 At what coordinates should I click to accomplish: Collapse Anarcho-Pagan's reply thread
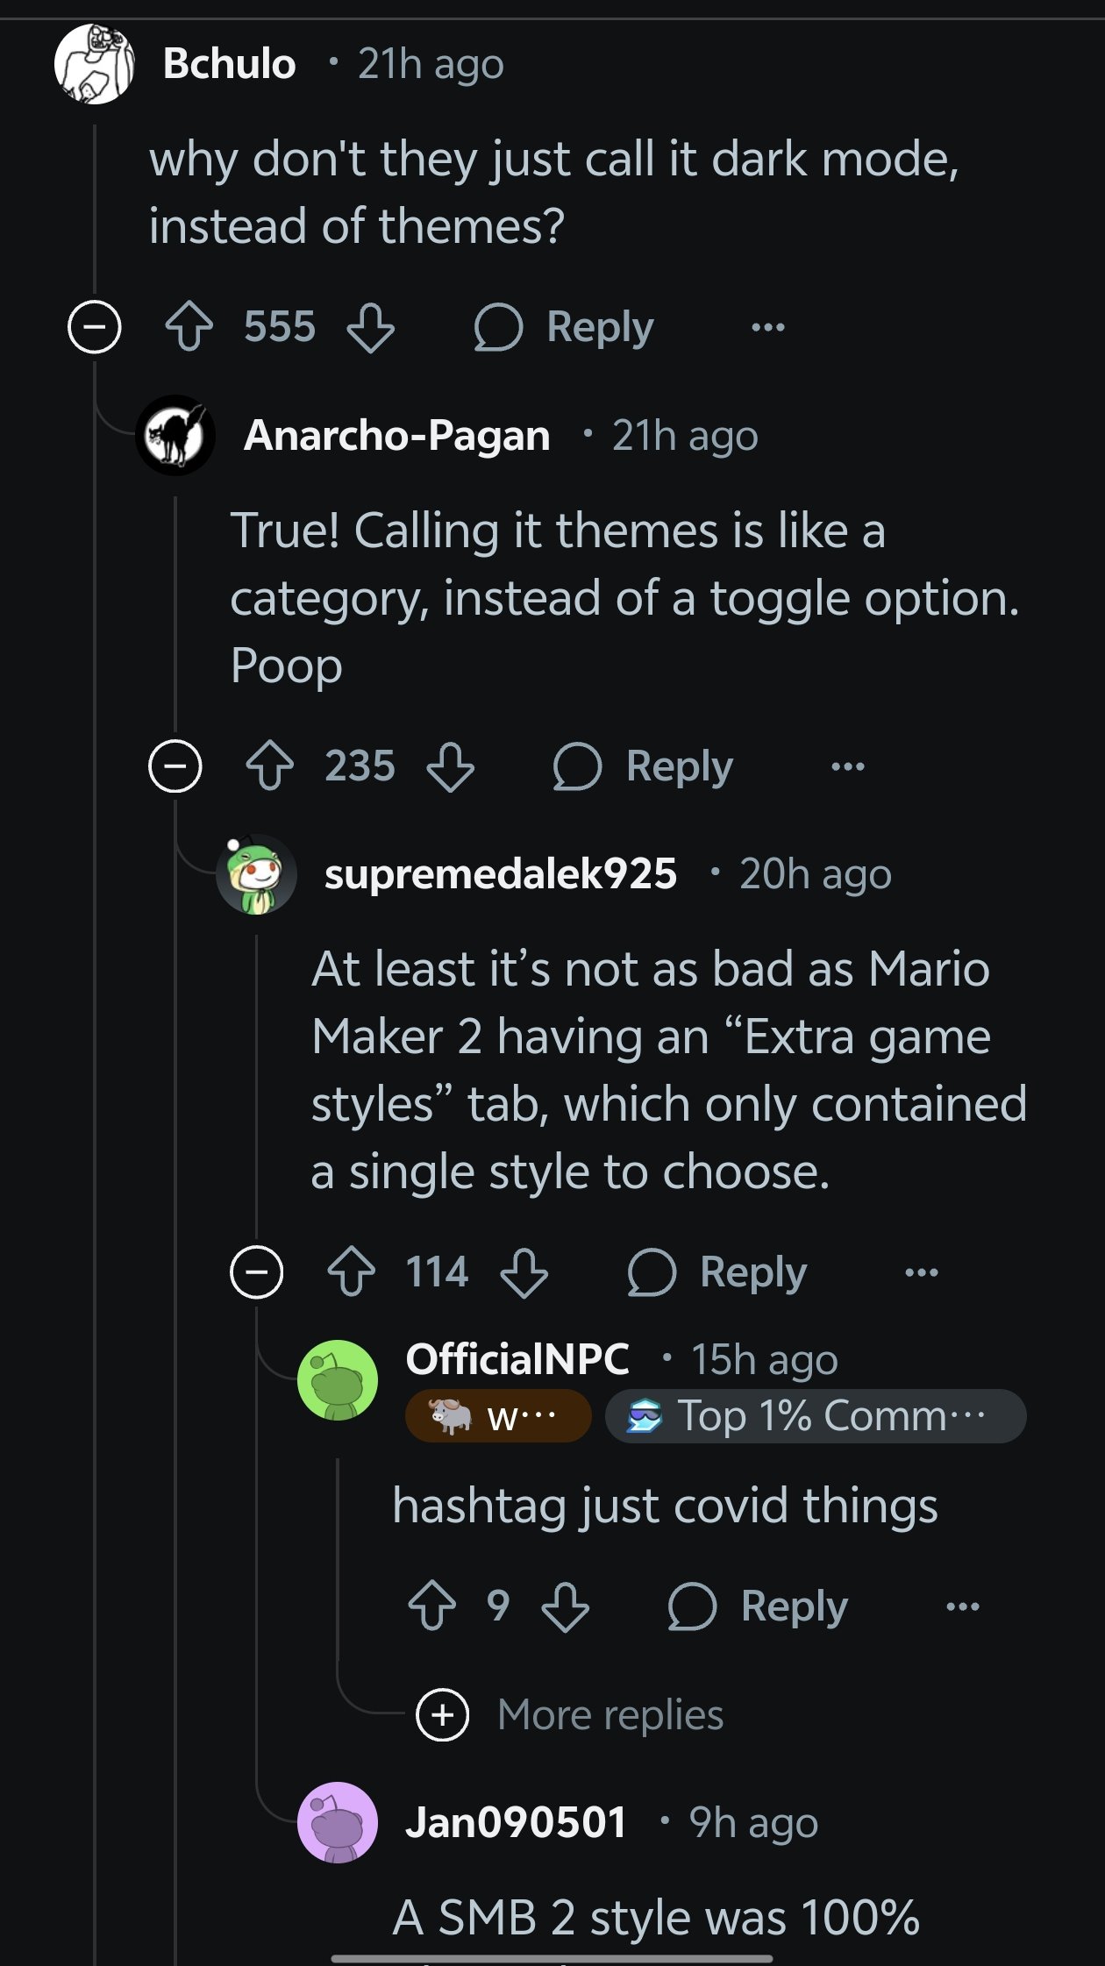pyautogui.click(x=175, y=766)
